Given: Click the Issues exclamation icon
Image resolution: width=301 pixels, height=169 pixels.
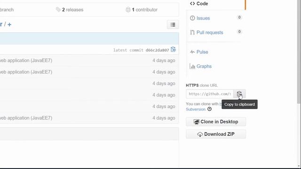Looking at the screenshot, I should coord(192,18).
